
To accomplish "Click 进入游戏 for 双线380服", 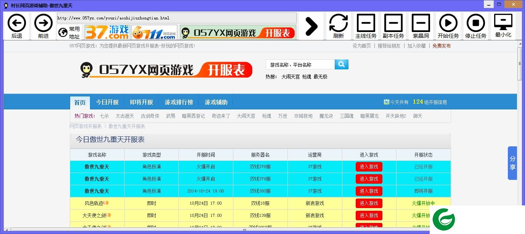I will tap(369, 191).
